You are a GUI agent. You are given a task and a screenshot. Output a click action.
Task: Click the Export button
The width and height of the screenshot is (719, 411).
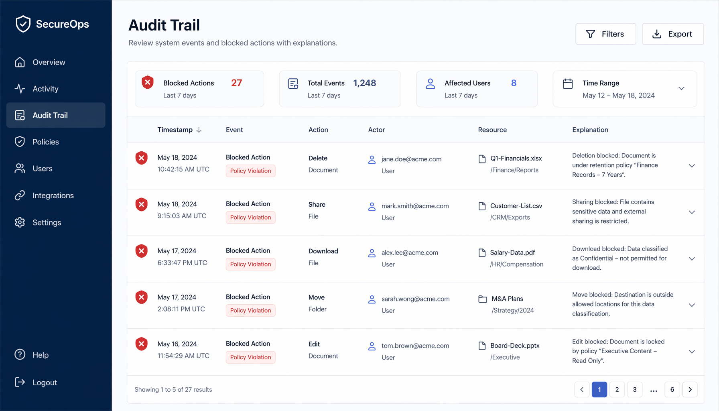tap(672, 34)
